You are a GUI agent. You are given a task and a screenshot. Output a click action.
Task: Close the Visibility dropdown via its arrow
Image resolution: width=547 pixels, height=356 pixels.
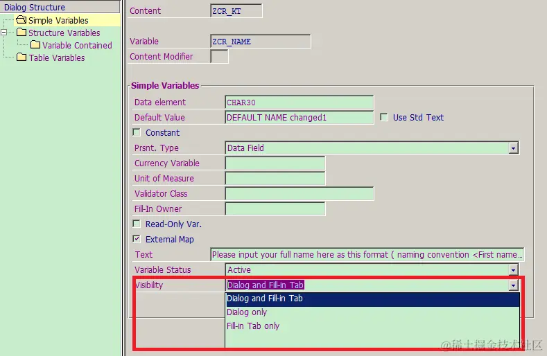coord(513,285)
